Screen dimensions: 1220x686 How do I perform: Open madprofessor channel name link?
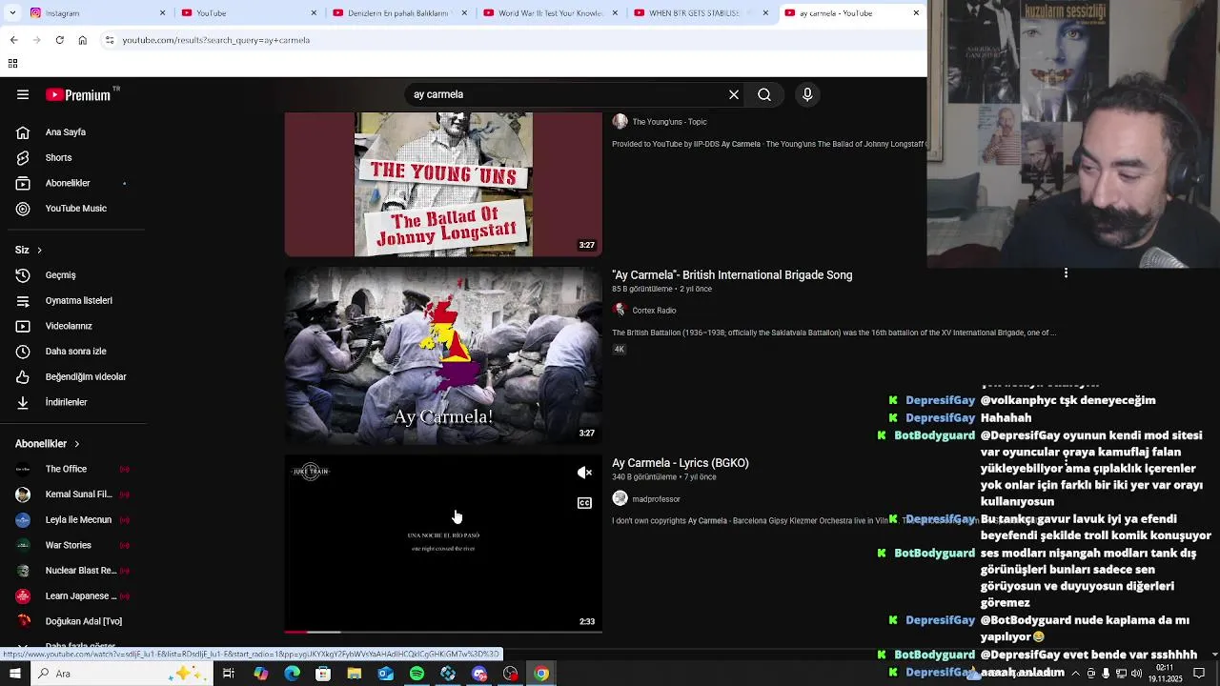pos(656,499)
